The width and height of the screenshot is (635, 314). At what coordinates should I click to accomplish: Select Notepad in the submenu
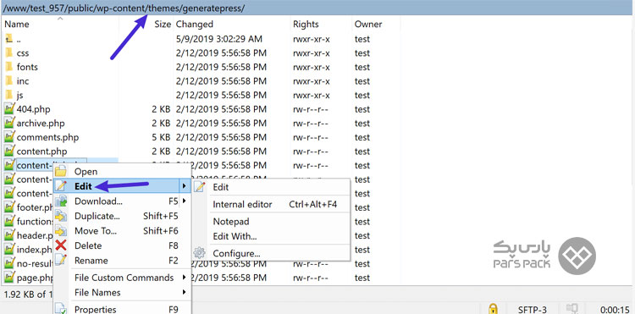pyautogui.click(x=231, y=222)
